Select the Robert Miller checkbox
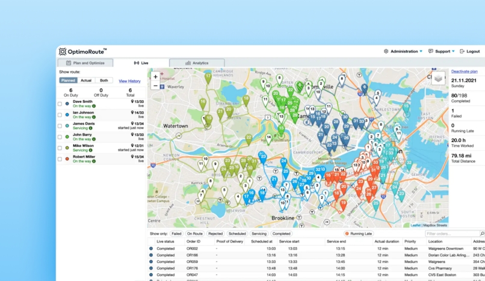This screenshot has height=281, width=485. click(60, 159)
